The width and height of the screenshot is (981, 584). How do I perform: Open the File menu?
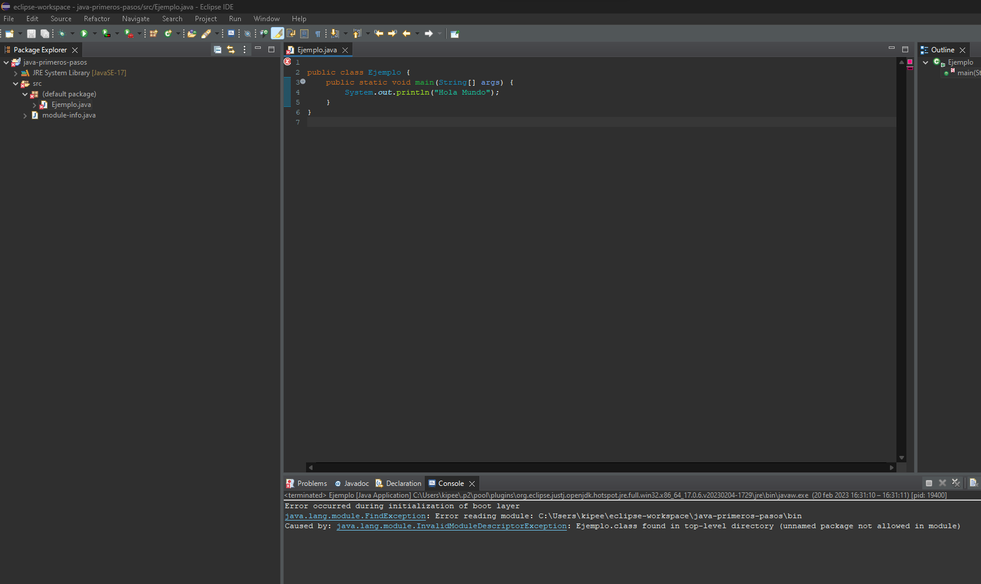tap(9, 19)
